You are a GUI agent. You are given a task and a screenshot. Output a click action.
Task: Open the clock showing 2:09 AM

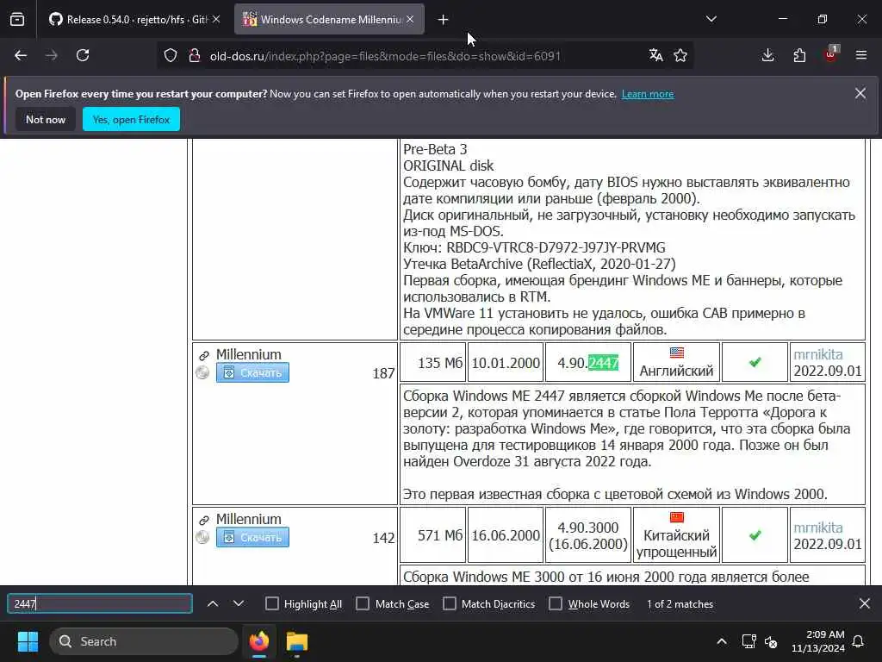[818, 641]
